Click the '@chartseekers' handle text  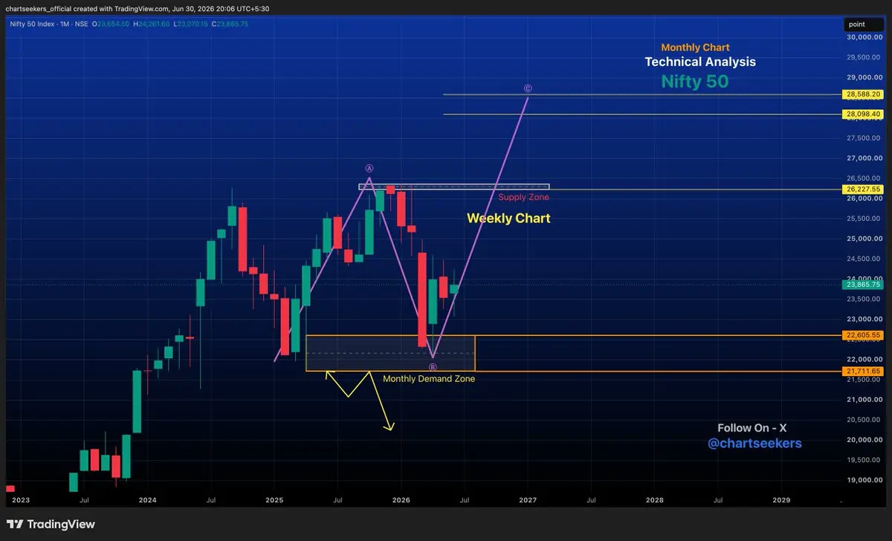(x=754, y=444)
